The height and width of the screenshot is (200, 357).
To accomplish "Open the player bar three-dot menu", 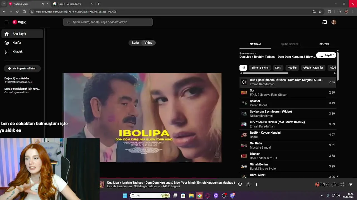I will pyautogui.click(x=257, y=184).
